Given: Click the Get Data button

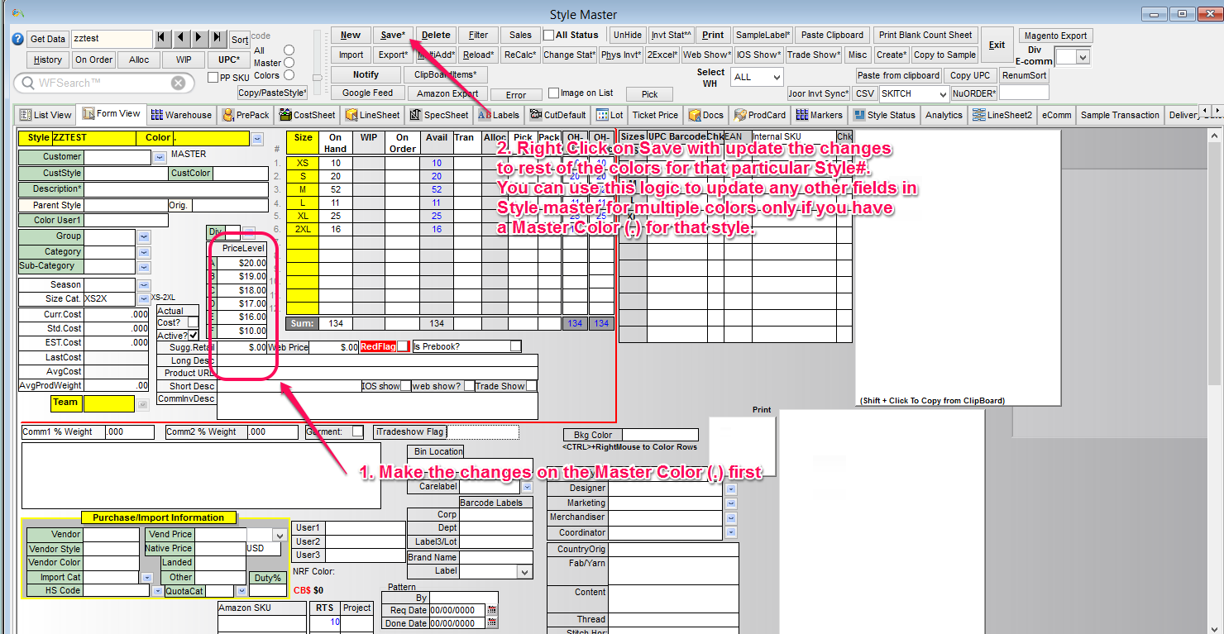Looking at the screenshot, I should (48, 39).
